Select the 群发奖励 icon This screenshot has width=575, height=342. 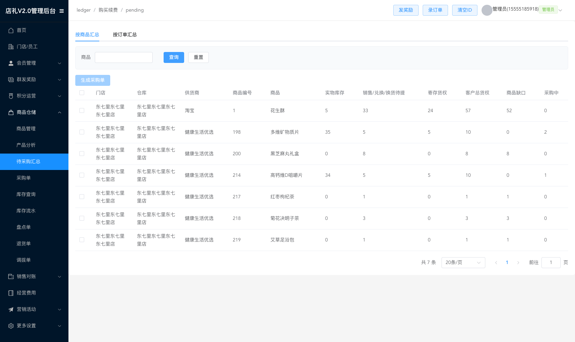11,80
